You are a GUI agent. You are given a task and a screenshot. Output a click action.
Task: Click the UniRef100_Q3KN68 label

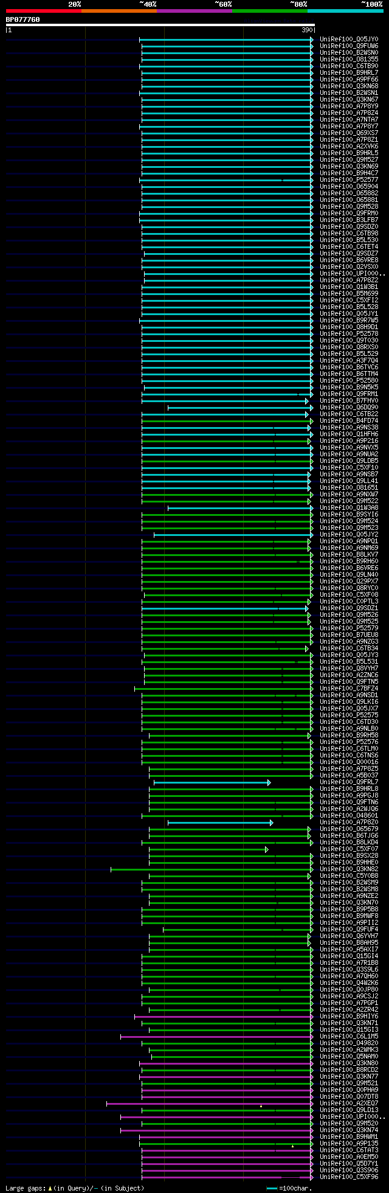(349, 86)
